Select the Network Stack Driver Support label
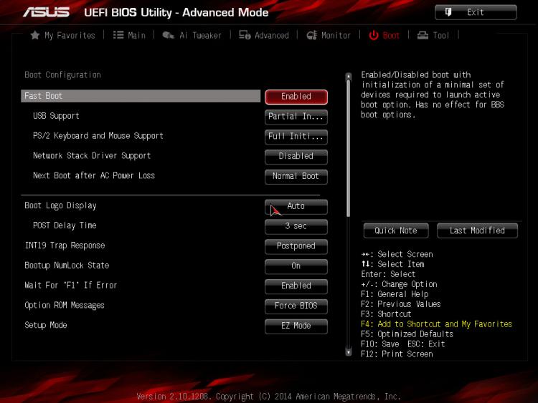 tap(92, 156)
